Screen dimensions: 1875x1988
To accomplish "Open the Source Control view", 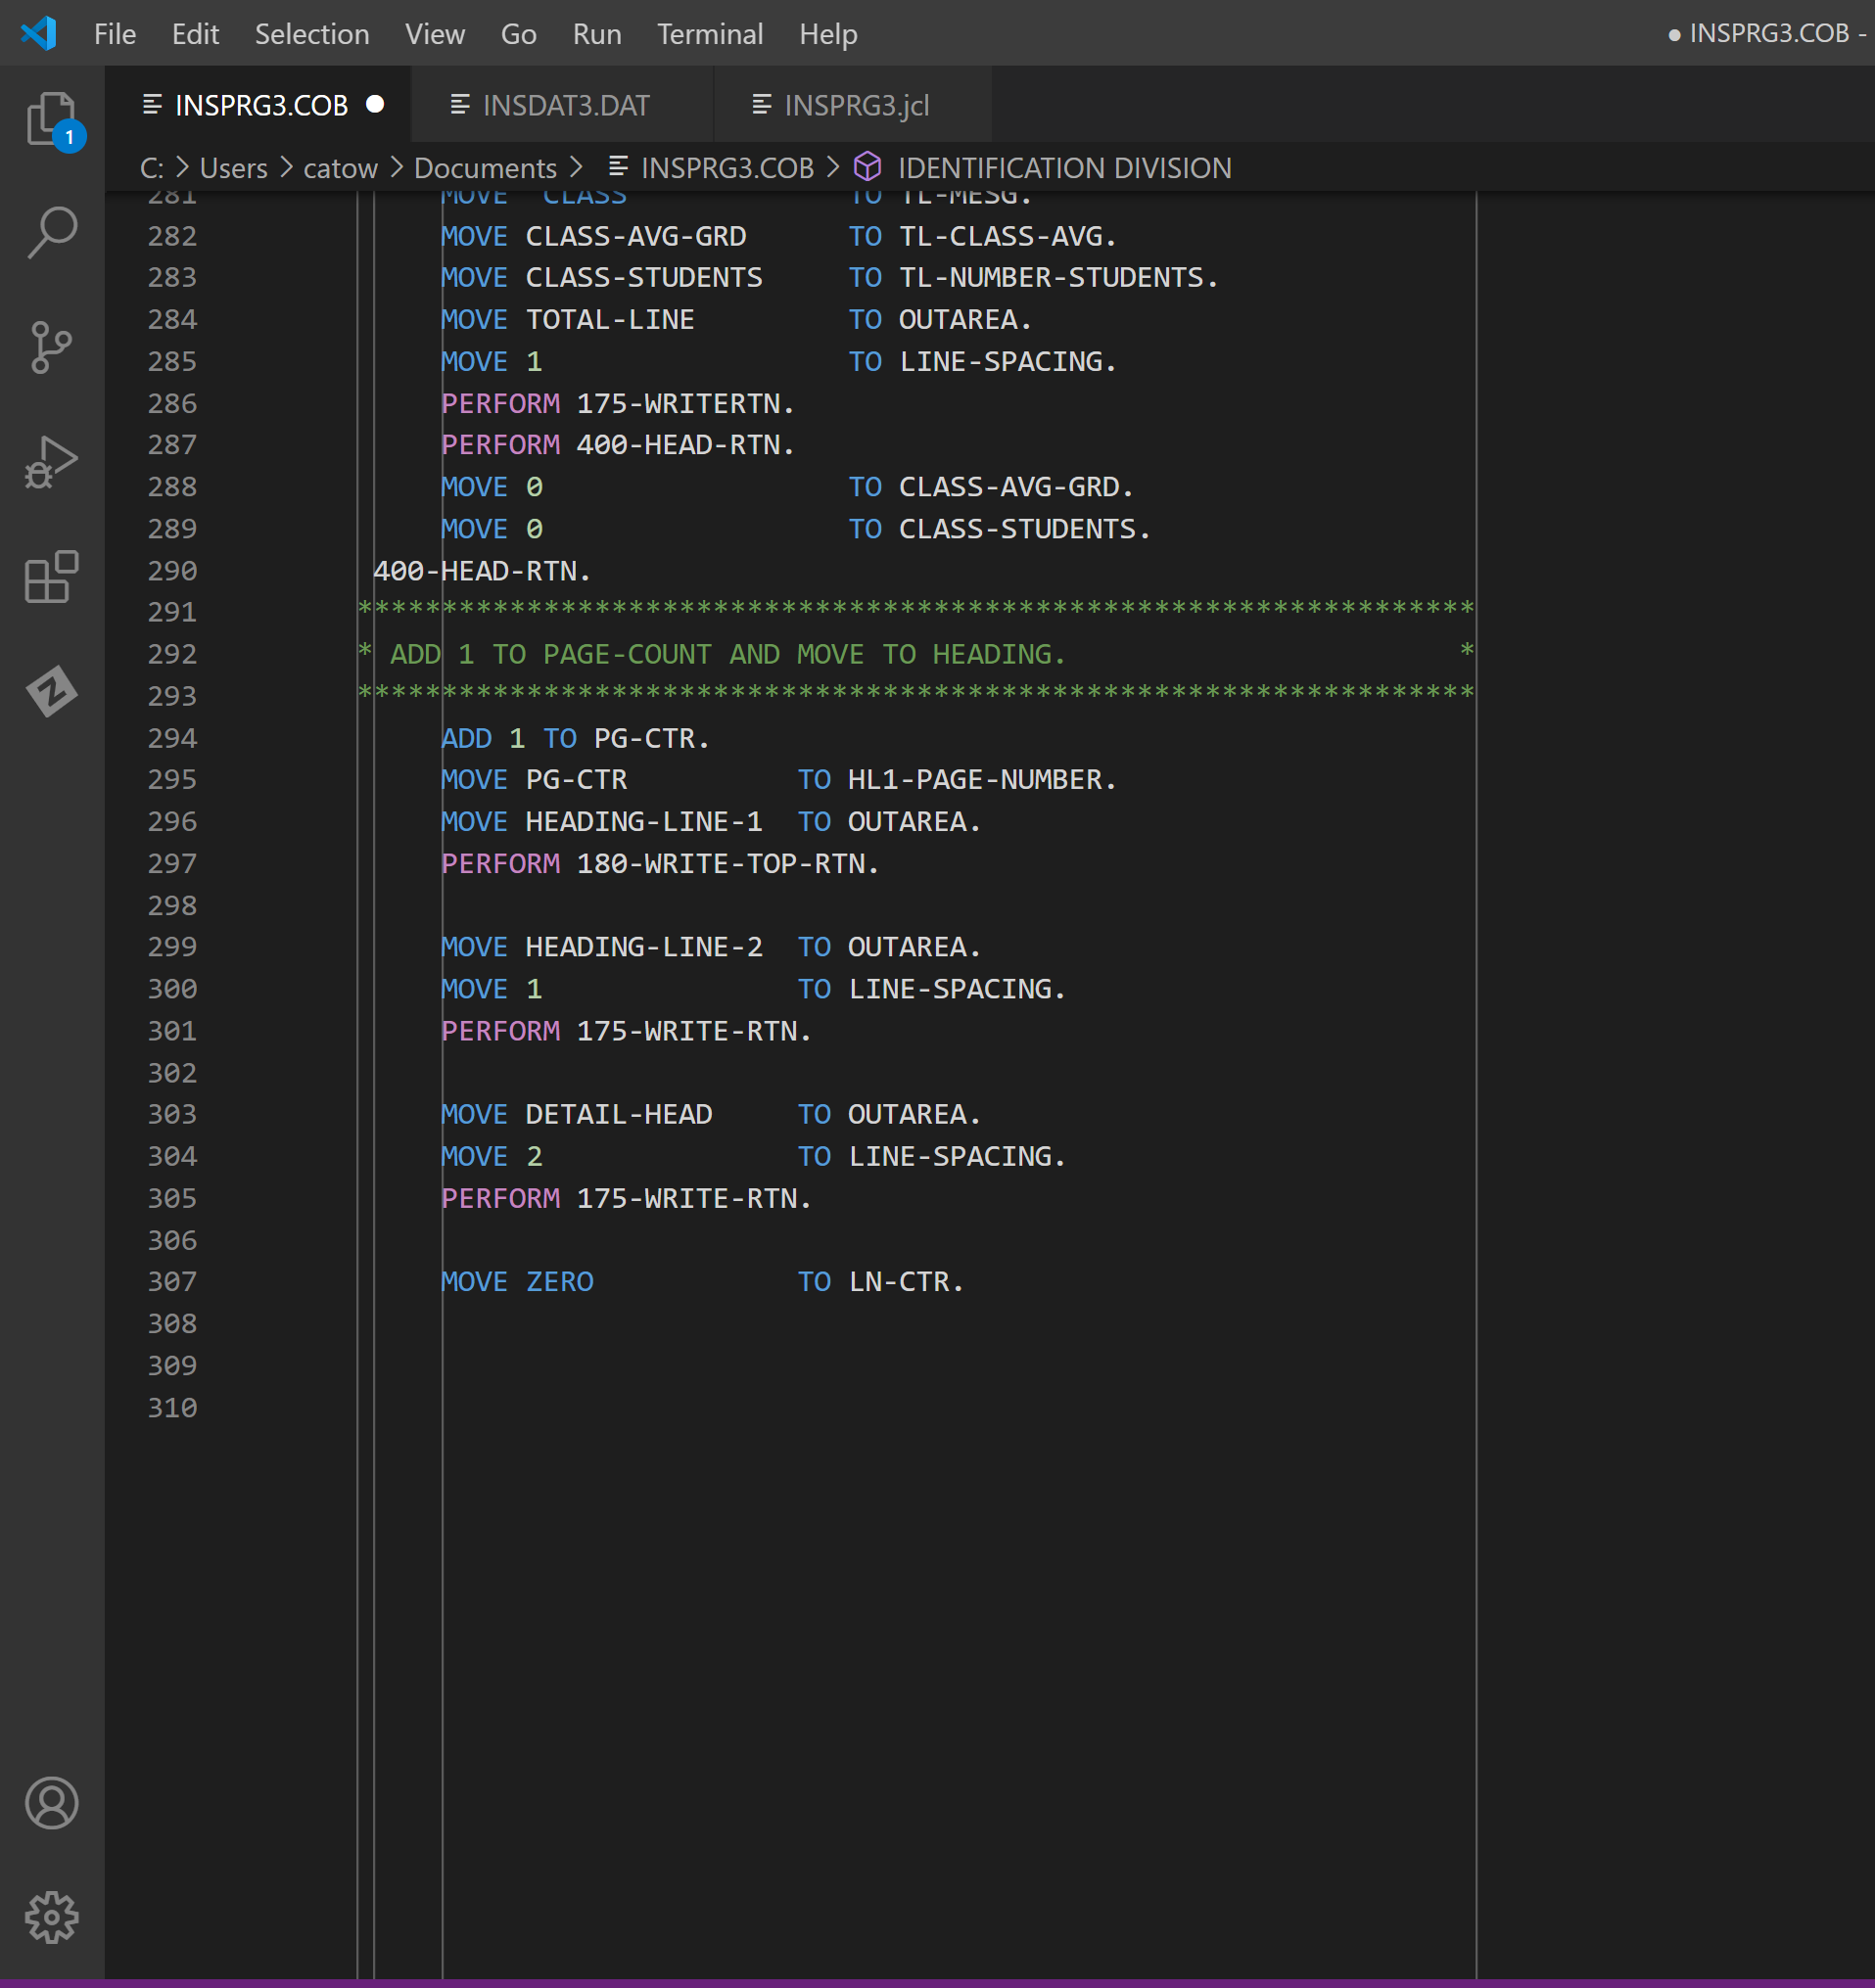I will click(51, 347).
